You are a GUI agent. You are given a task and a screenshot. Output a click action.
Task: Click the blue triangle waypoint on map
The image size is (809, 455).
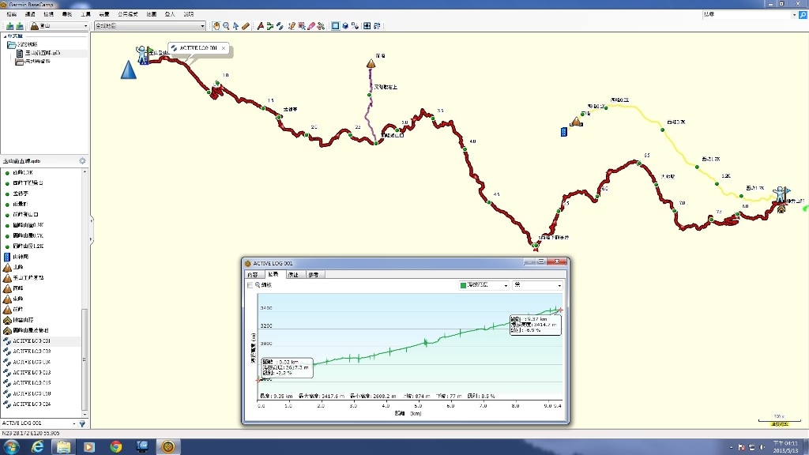point(129,70)
